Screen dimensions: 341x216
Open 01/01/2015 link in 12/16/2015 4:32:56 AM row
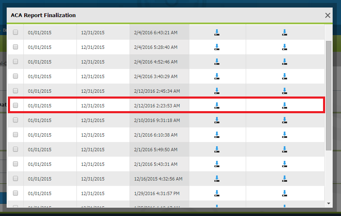coord(40,179)
